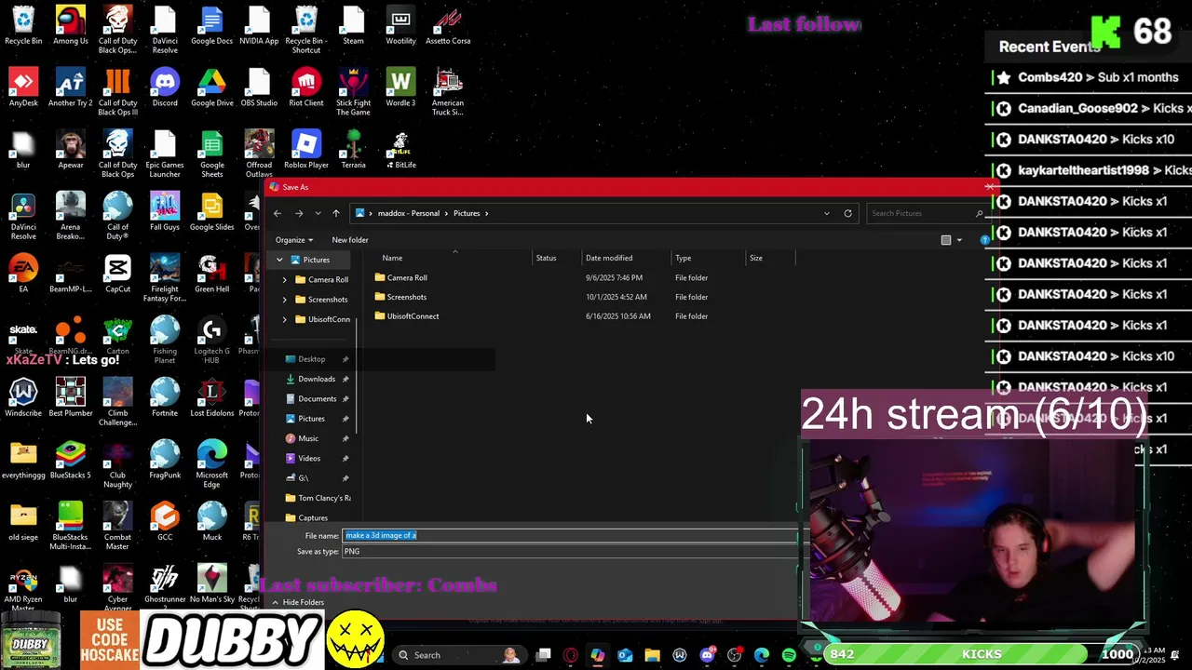Expand Screenshots in navigation tree

[285, 300]
